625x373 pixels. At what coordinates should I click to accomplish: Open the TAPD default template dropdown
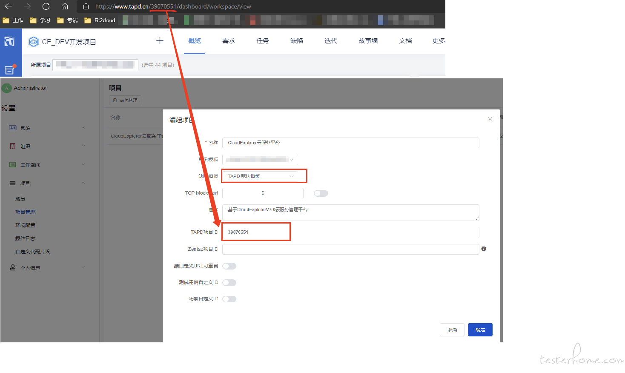click(x=260, y=176)
